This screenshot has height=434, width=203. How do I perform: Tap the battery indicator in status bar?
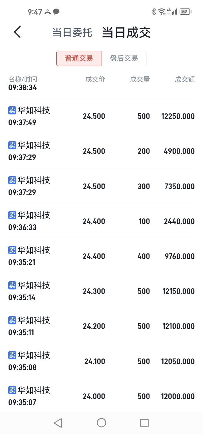click(186, 12)
